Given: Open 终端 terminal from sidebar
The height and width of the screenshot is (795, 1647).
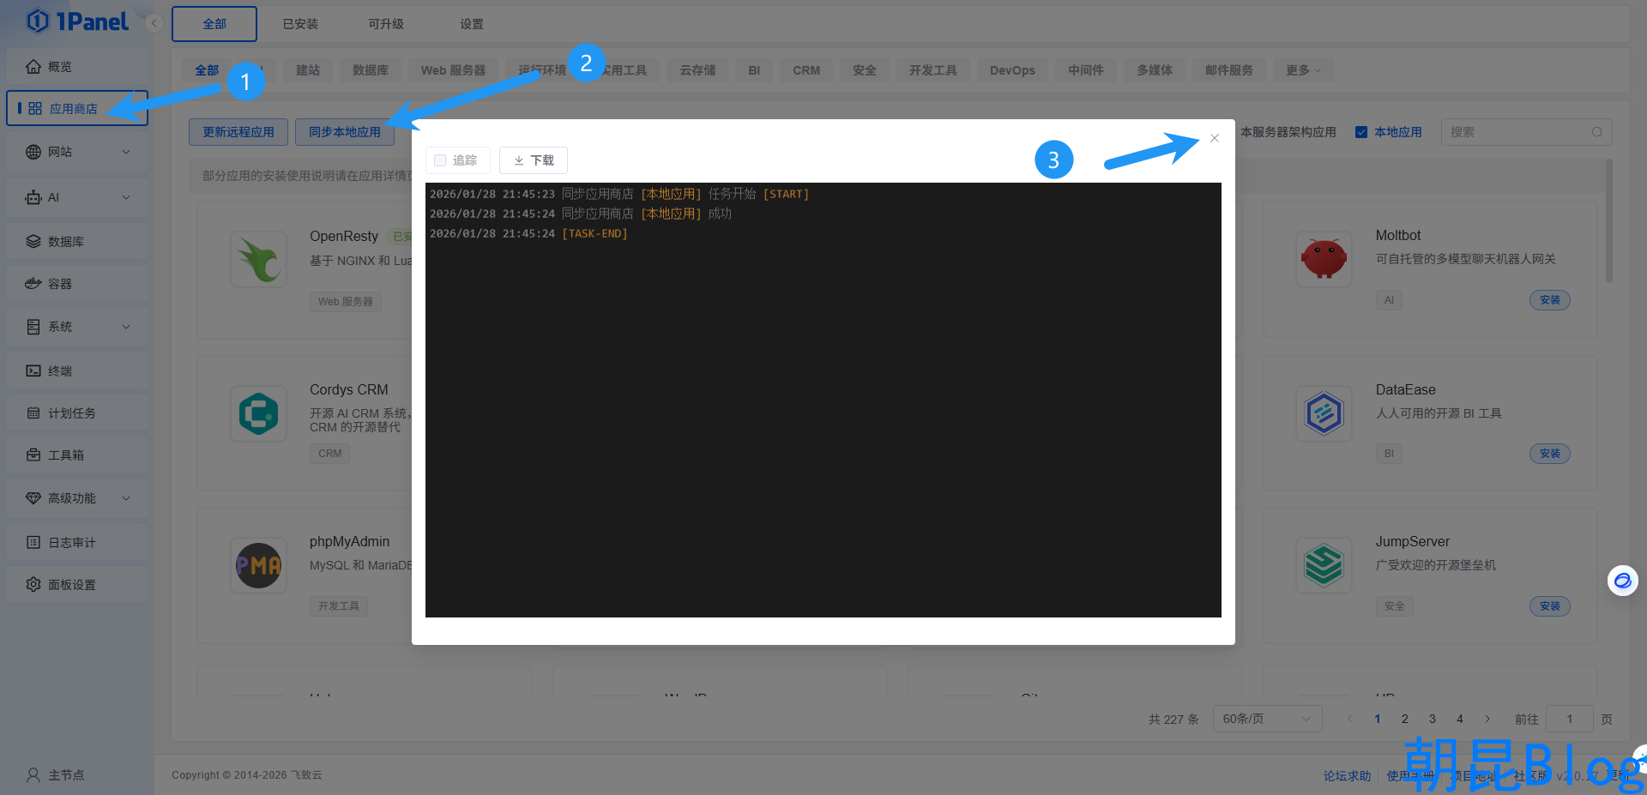Looking at the screenshot, I should (77, 371).
